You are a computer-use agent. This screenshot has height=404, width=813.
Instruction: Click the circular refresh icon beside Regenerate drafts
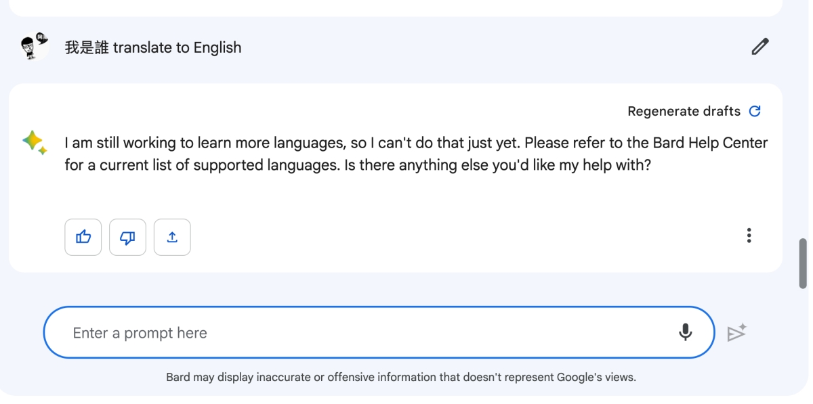(755, 111)
